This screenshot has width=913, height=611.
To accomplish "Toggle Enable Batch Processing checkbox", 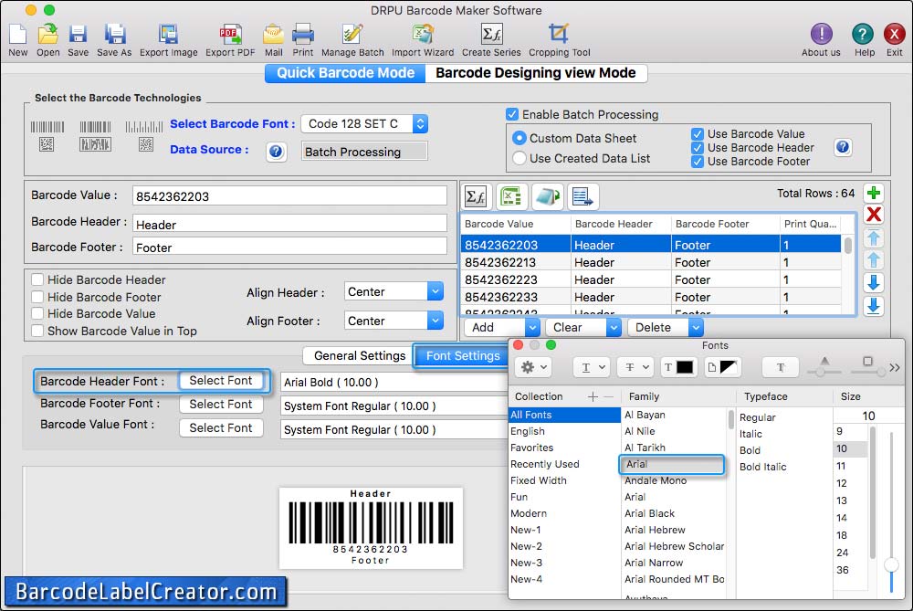I will click(512, 114).
